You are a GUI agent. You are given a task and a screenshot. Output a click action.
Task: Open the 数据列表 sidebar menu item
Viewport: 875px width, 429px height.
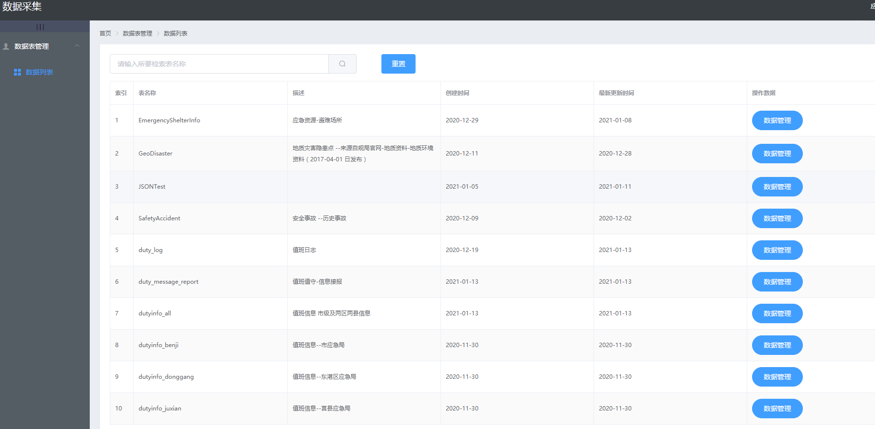(39, 72)
